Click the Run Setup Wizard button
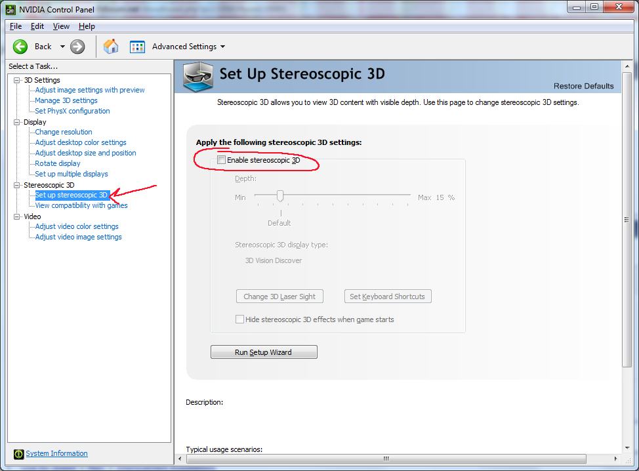The width and height of the screenshot is (639, 471). 264,352
